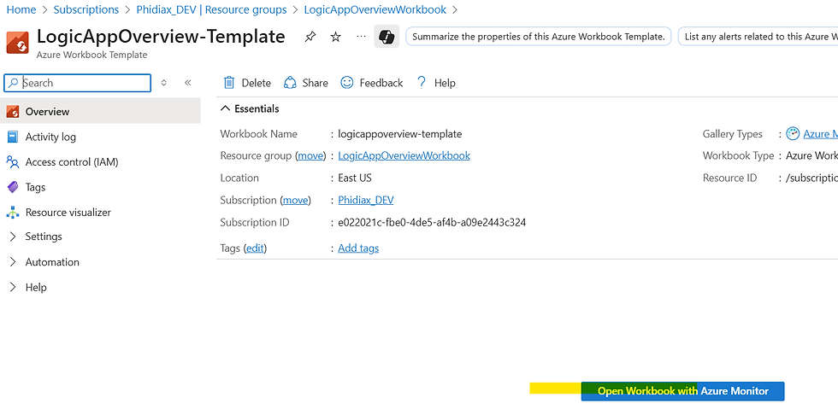Click the Subscription move link
The height and width of the screenshot is (415, 838).
296,200
